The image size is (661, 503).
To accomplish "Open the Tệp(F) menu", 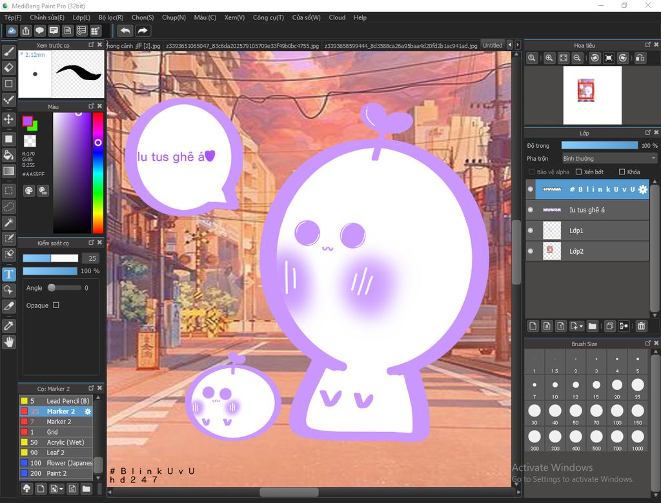I will pyautogui.click(x=13, y=17).
